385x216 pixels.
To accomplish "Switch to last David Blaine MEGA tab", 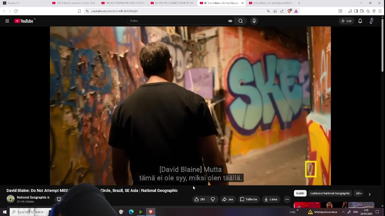I will pyautogui.click(x=271, y=3).
